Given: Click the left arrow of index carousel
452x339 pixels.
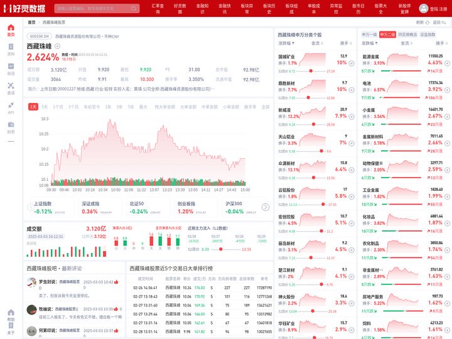Looking at the screenshot, I should pyautogui.click(x=31, y=207).
